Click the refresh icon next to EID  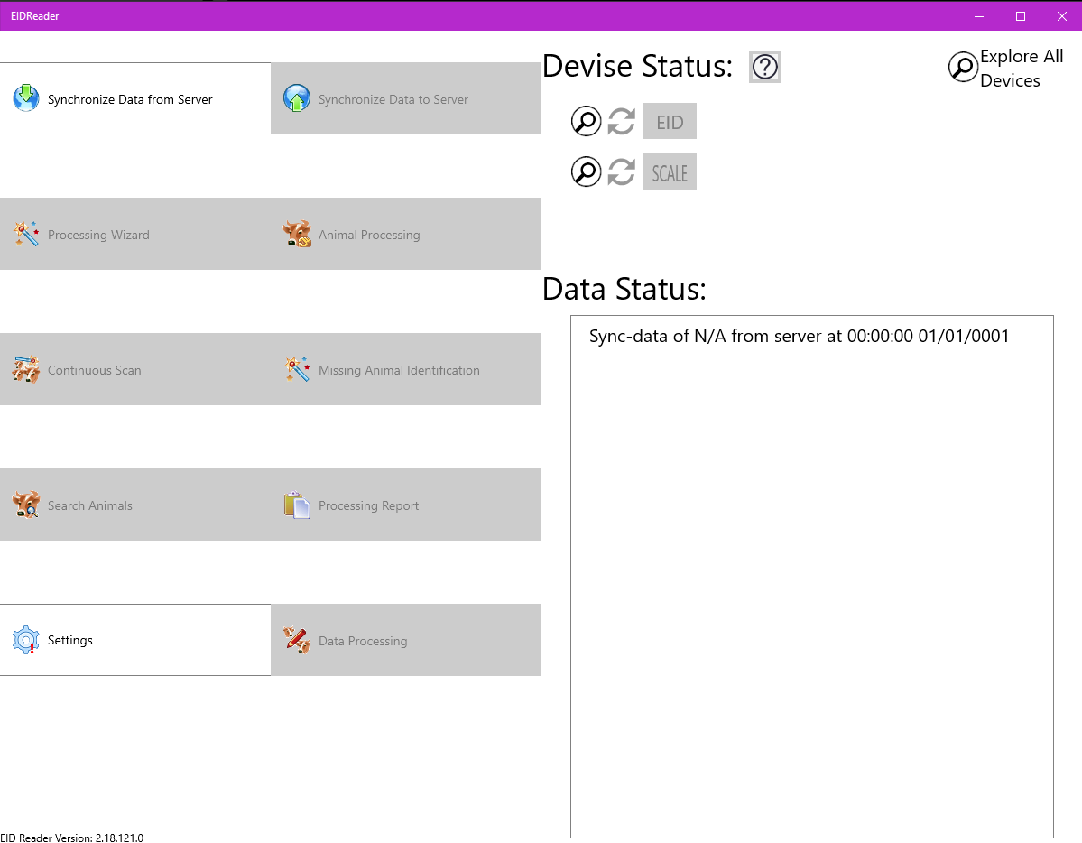click(x=621, y=121)
